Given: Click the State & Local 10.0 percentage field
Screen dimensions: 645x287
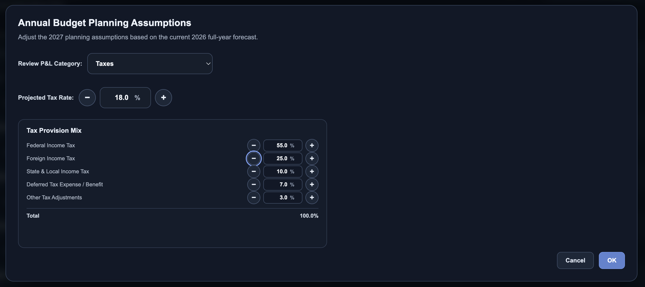Looking at the screenshot, I should click(283, 172).
